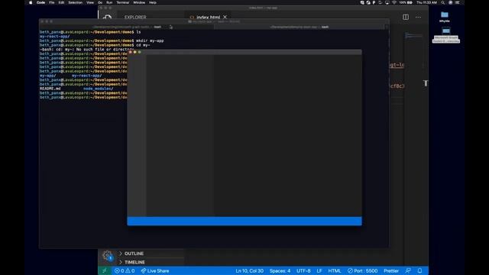Screen dimensions: 489x275
Task: Click the Wi-Fi icon in menu bar
Action: [x=394, y=2]
